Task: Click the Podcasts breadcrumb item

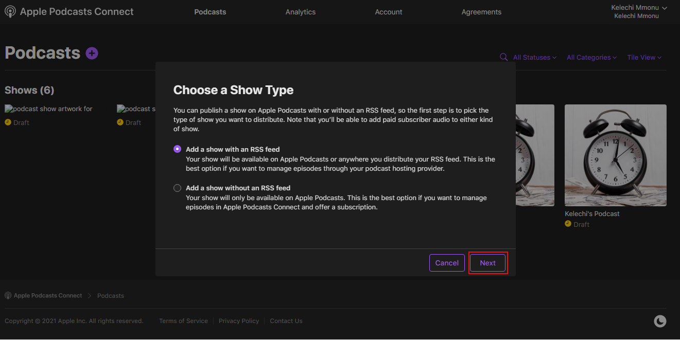Action: pyautogui.click(x=111, y=296)
